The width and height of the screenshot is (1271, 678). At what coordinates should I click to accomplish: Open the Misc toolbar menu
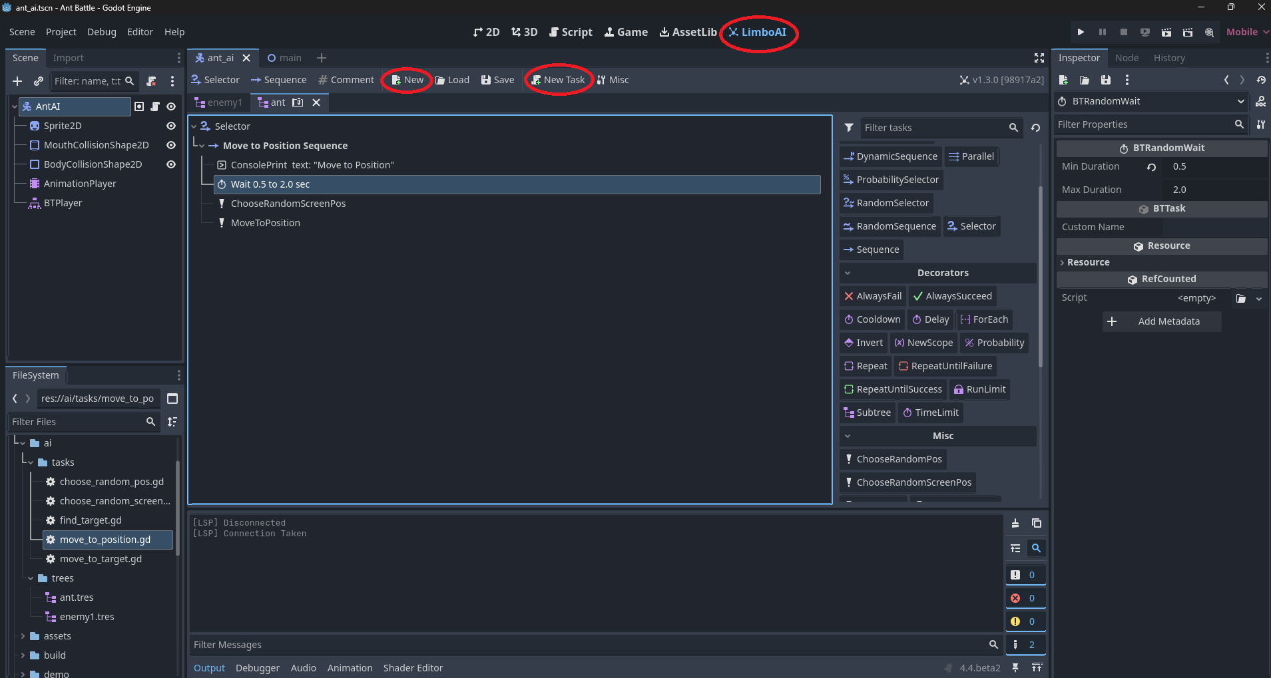[x=613, y=80]
